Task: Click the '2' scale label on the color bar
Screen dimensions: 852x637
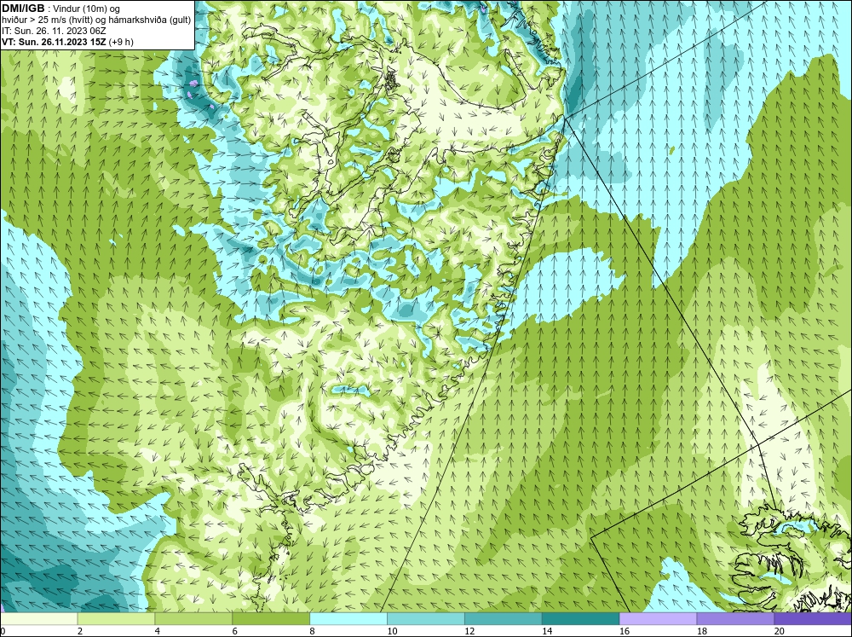Action: click(x=80, y=631)
